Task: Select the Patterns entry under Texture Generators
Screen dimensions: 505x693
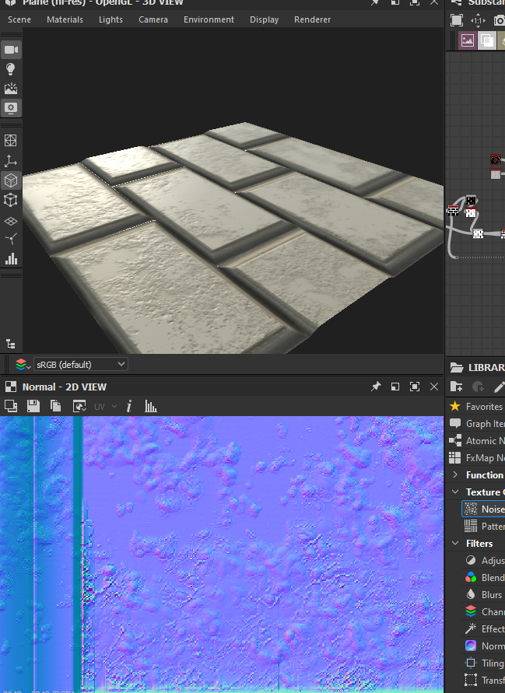Action: 484,526
